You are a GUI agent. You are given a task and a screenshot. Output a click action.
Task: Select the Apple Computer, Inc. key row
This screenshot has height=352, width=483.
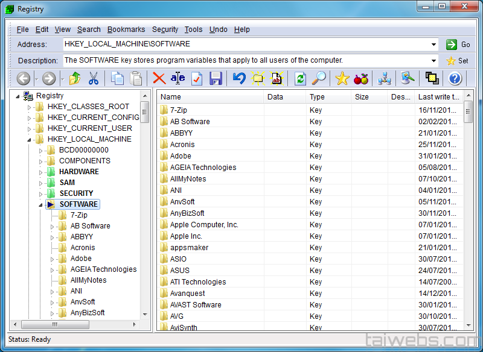pyautogui.click(x=203, y=225)
